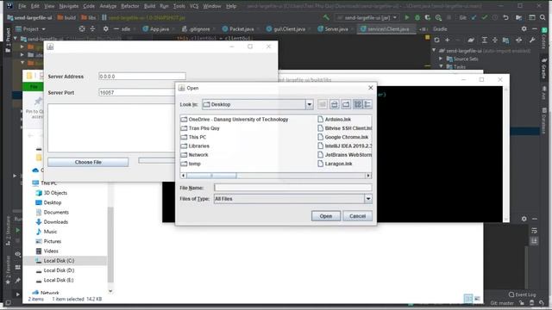Click the Git commit green checkmark
The height and width of the screenshot is (310, 552).
click(485, 17)
